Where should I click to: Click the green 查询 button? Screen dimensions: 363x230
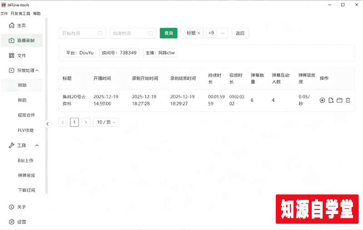[168, 33]
